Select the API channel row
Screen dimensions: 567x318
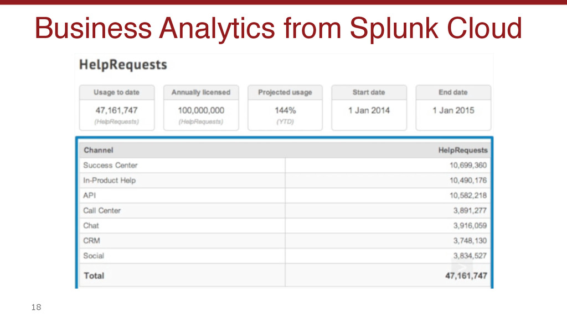click(285, 195)
